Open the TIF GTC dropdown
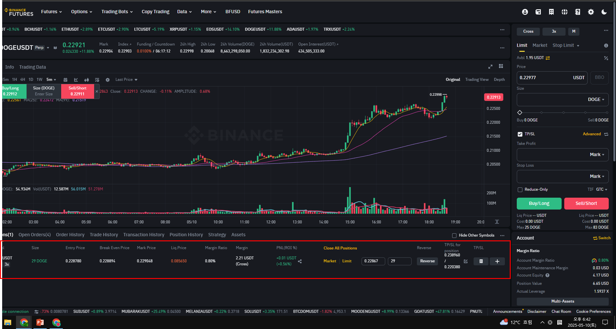This screenshot has height=329, width=616. pos(601,189)
